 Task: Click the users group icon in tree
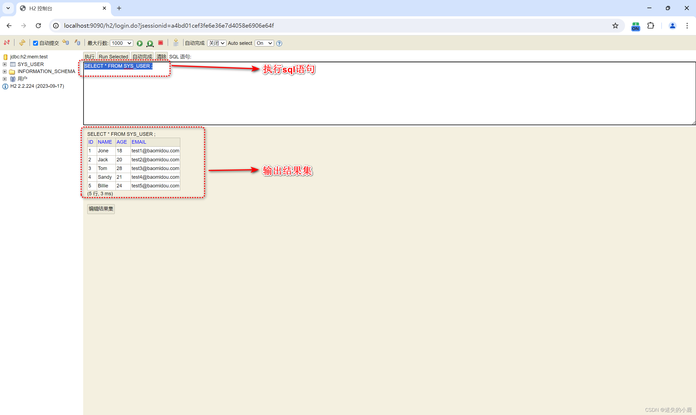click(x=13, y=79)
